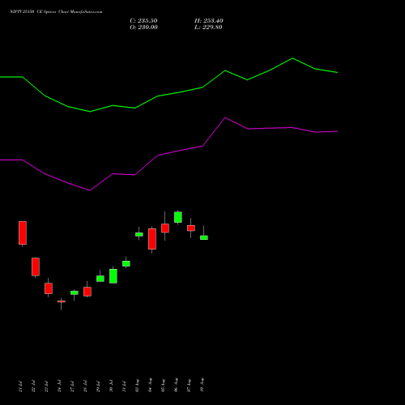Click the 05 Aug date label

pos(163,386)
